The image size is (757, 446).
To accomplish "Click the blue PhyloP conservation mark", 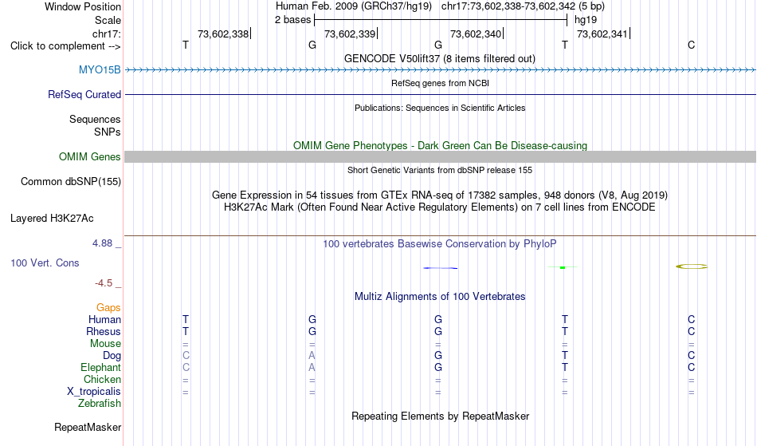I will click(441, 268).
